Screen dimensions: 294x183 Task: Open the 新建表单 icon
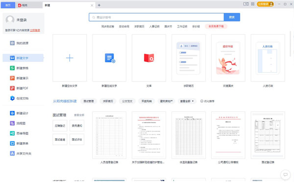[12, 143]
